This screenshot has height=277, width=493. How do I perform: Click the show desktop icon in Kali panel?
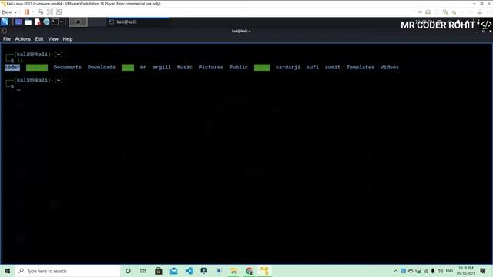(18, 22)
